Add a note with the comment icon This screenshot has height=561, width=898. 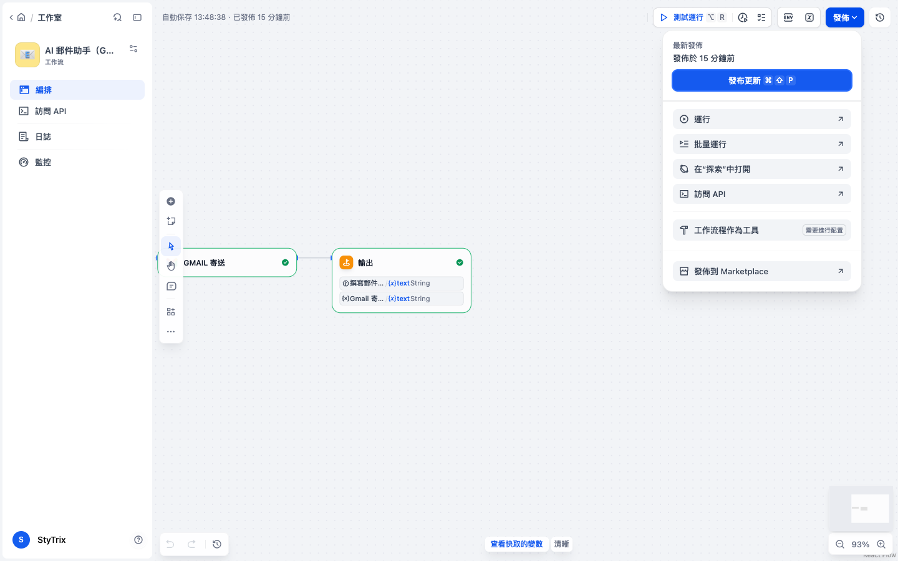point(171,286)
